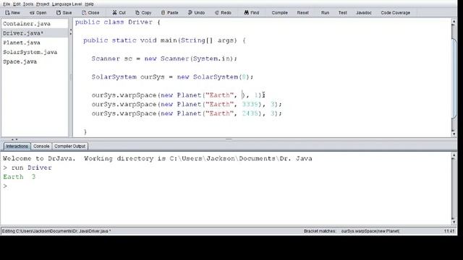Click the 'public static void main' line
This screenshot has height=260, width=463.
(164, 40)
